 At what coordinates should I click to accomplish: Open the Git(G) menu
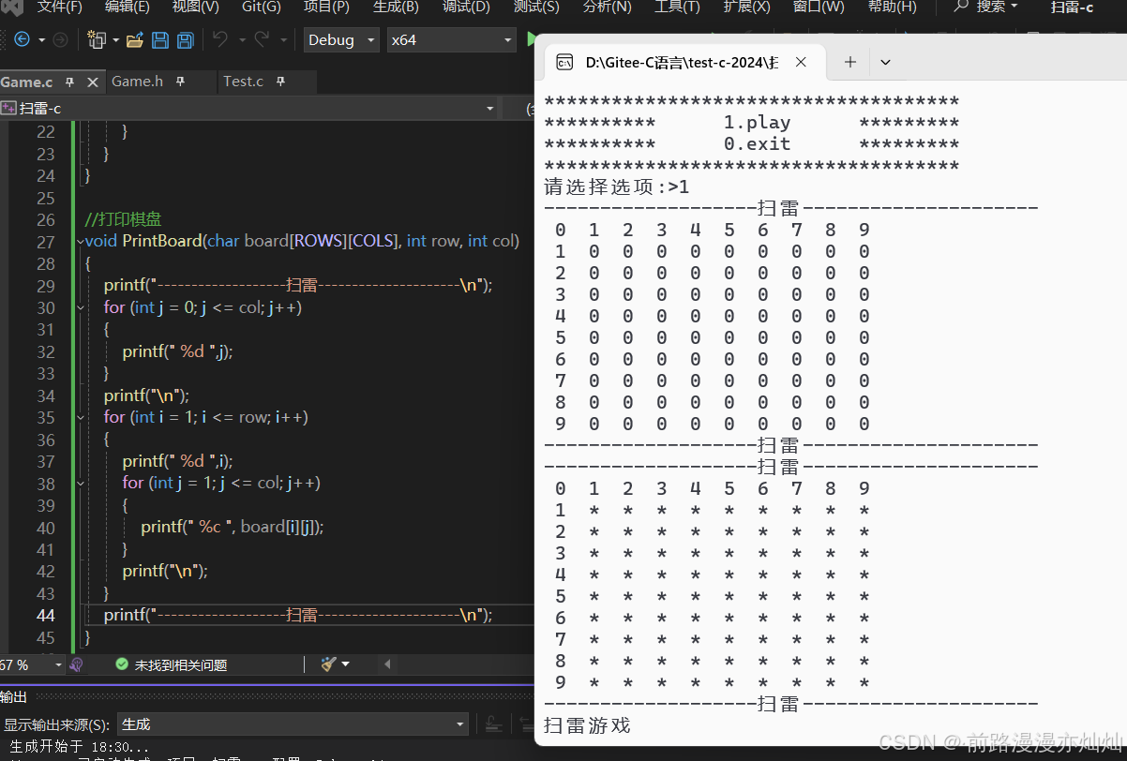[x=262, y=7]
